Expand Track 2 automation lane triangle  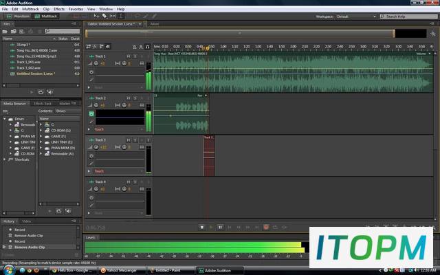[x=89, y=129]
